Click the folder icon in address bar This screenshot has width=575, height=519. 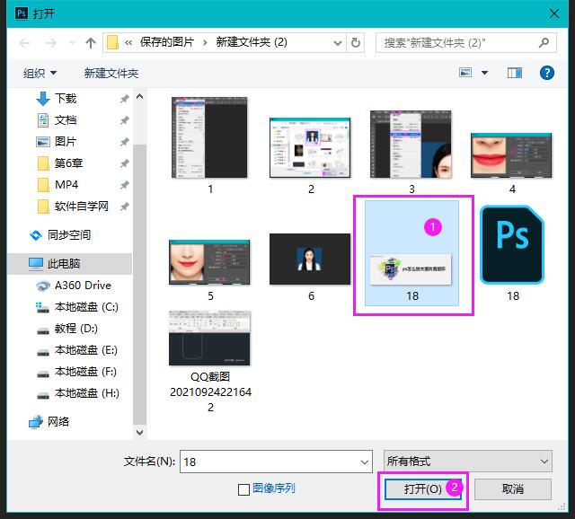(x=112, y=42)
